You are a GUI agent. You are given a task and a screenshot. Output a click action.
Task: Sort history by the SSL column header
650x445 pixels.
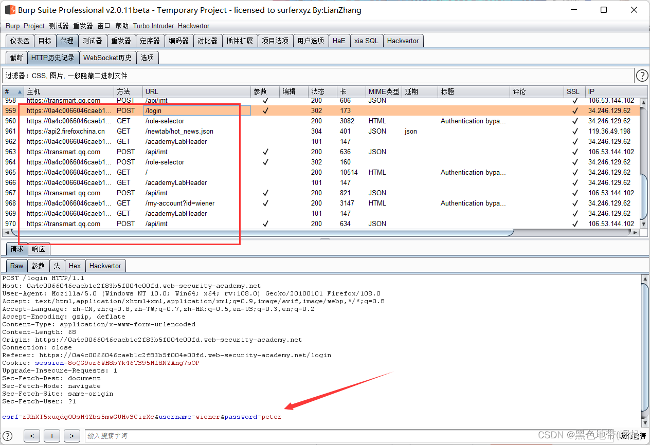tap(575, 91)
